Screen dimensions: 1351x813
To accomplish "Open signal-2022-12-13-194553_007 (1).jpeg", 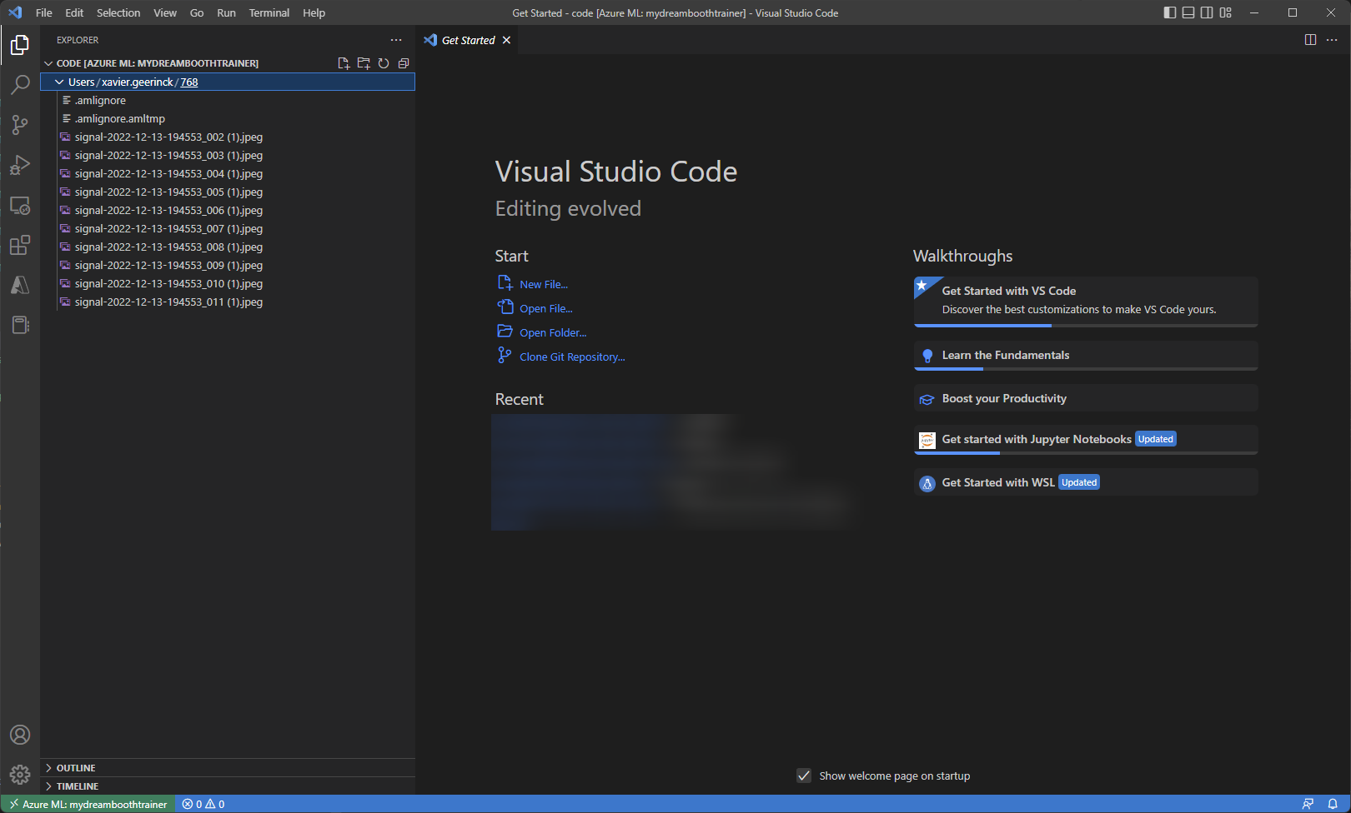I will (228, 228).
